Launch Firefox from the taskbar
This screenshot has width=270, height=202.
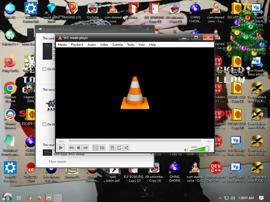[x=39, y=198]
